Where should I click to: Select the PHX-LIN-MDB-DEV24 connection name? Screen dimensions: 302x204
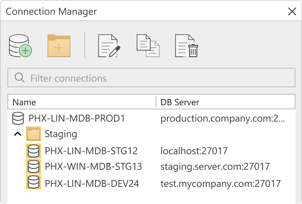tap(92, 184)
